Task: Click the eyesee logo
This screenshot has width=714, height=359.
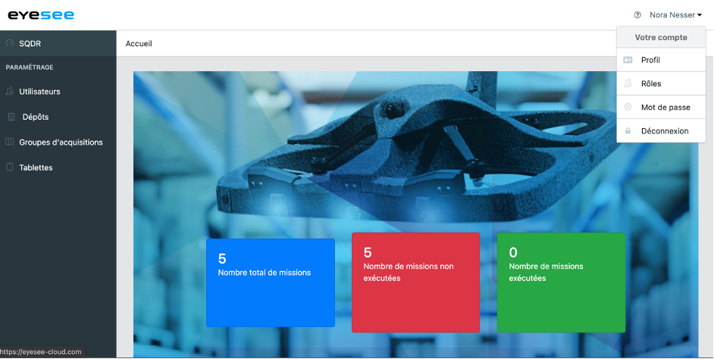Action: click(x=41, y=15)
